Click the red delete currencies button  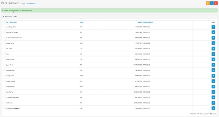tap(216, 3)
